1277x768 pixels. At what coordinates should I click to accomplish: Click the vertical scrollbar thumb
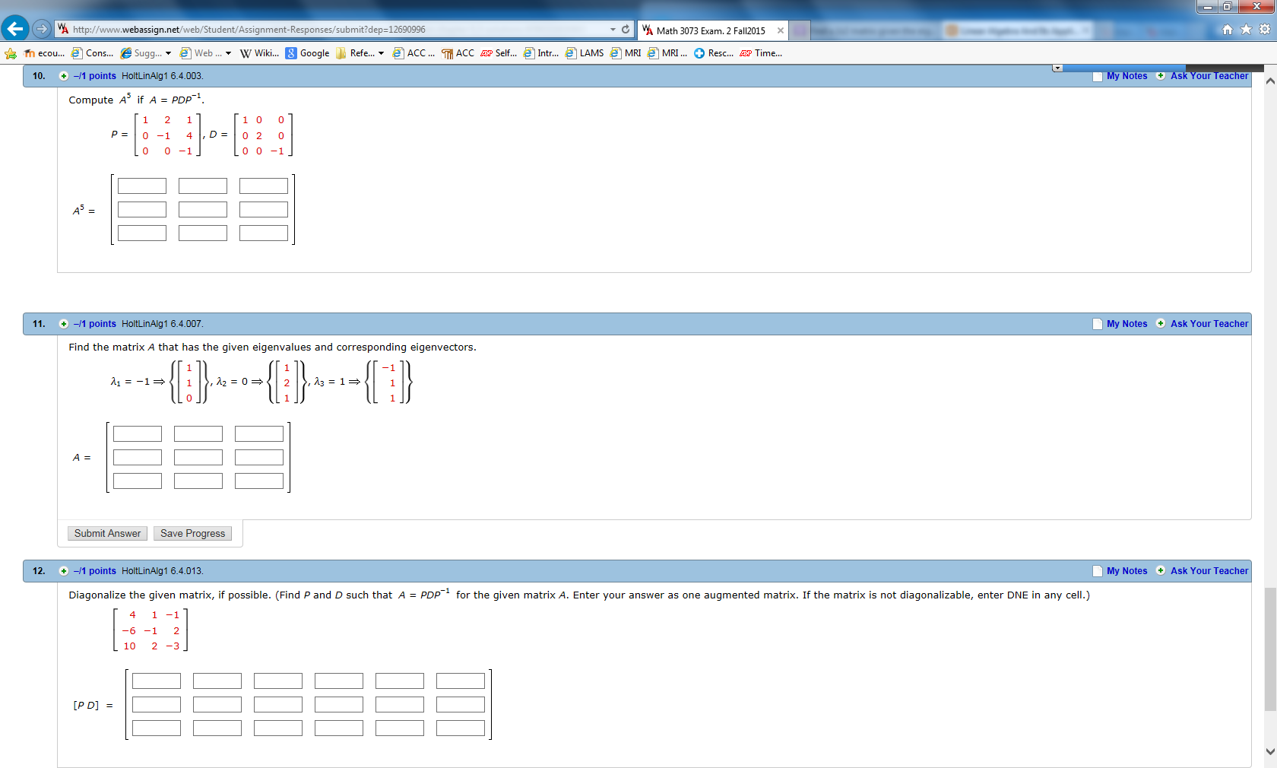point(1270,649)
